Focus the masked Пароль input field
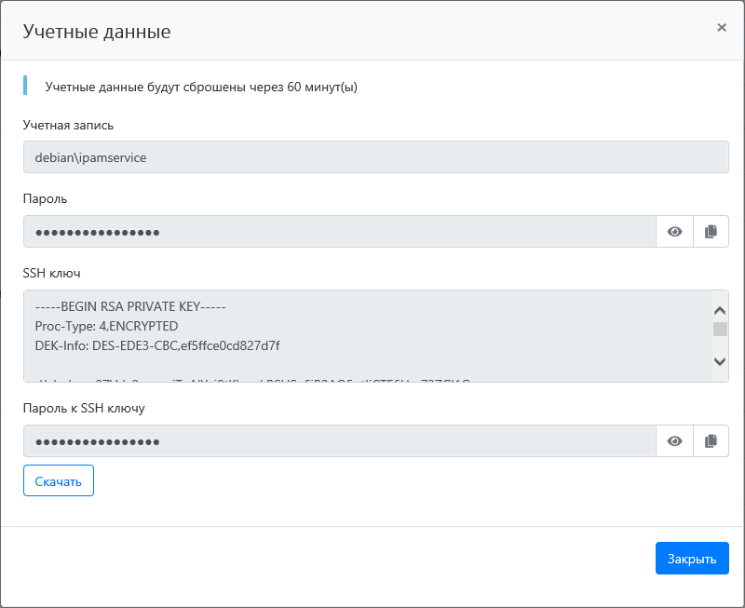The height and width of the screenshot is (608, 745). point(340,232)
